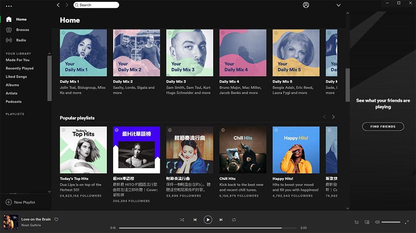This screenshot has height=233, width=416.
Task: Open the three-dot app menu
Action: [9, 6]
